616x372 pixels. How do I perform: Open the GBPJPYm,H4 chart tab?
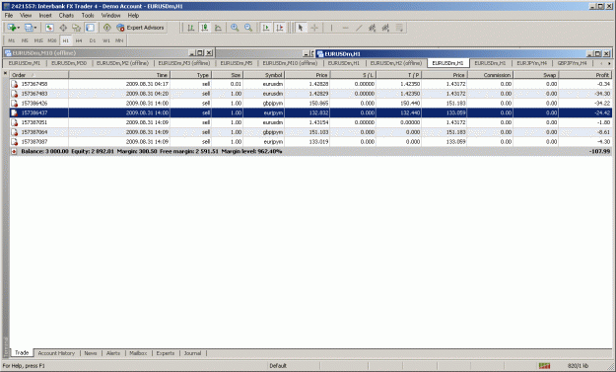[x=572, y=63]
